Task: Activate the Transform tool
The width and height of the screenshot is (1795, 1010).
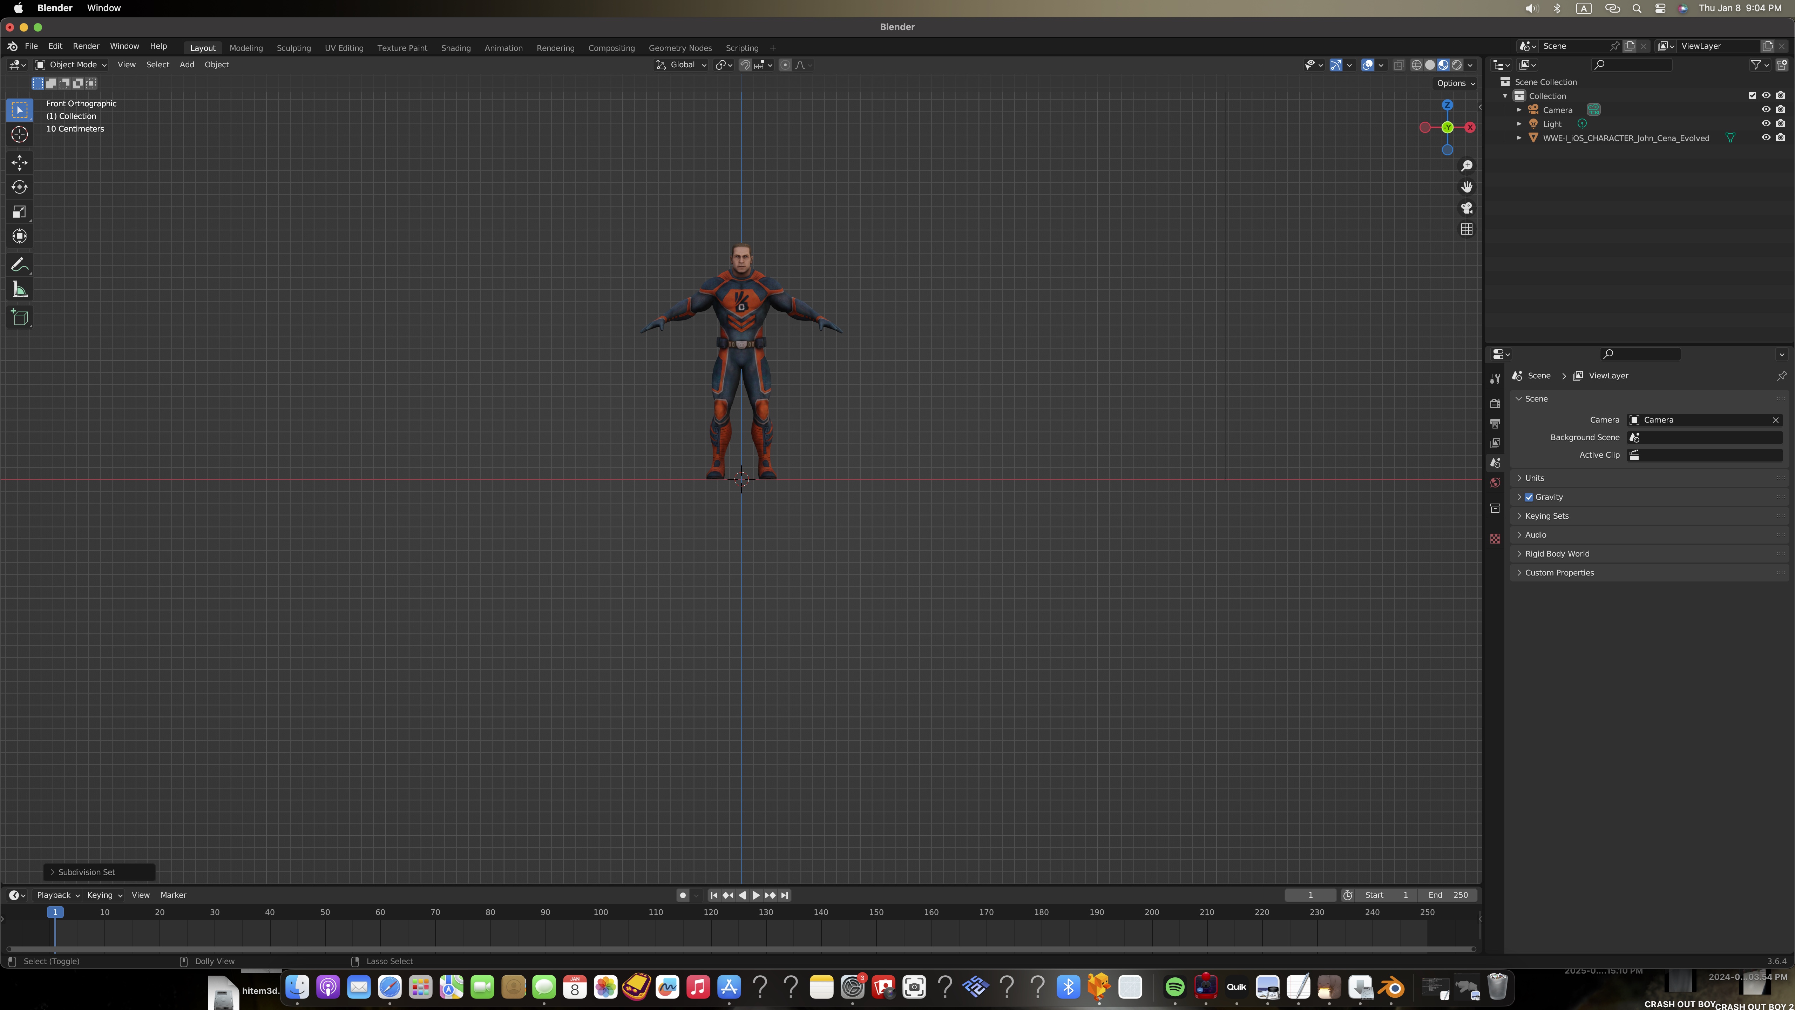Action: 20,236
